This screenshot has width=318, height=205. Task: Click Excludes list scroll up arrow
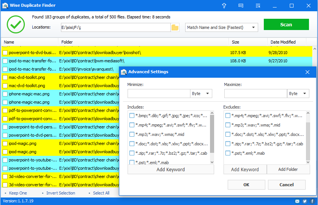click(308, 113)
